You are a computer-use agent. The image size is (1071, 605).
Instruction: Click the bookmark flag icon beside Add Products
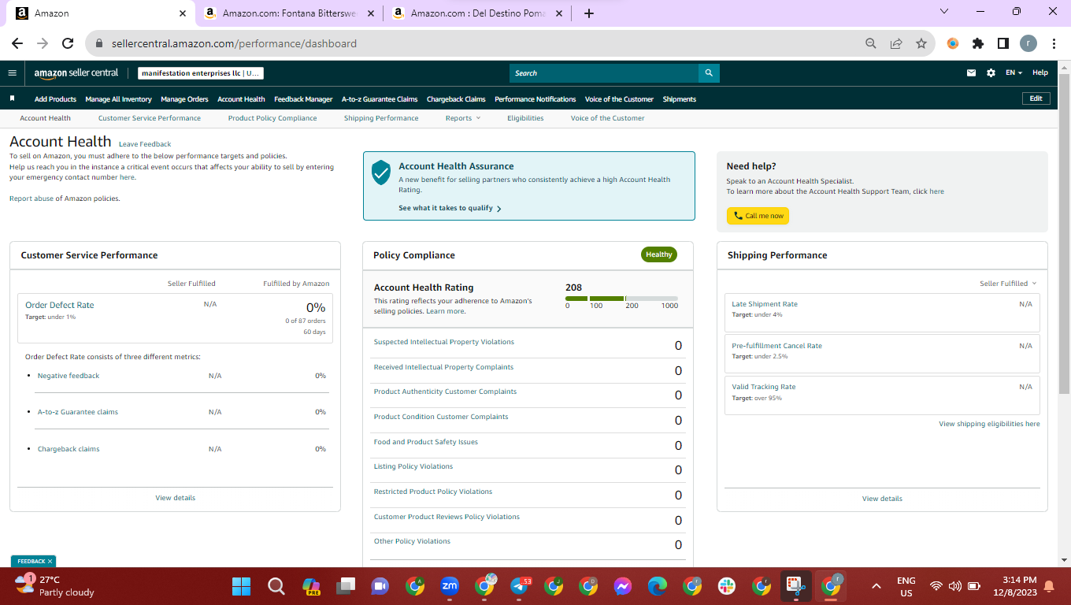[x=12, y=98]
